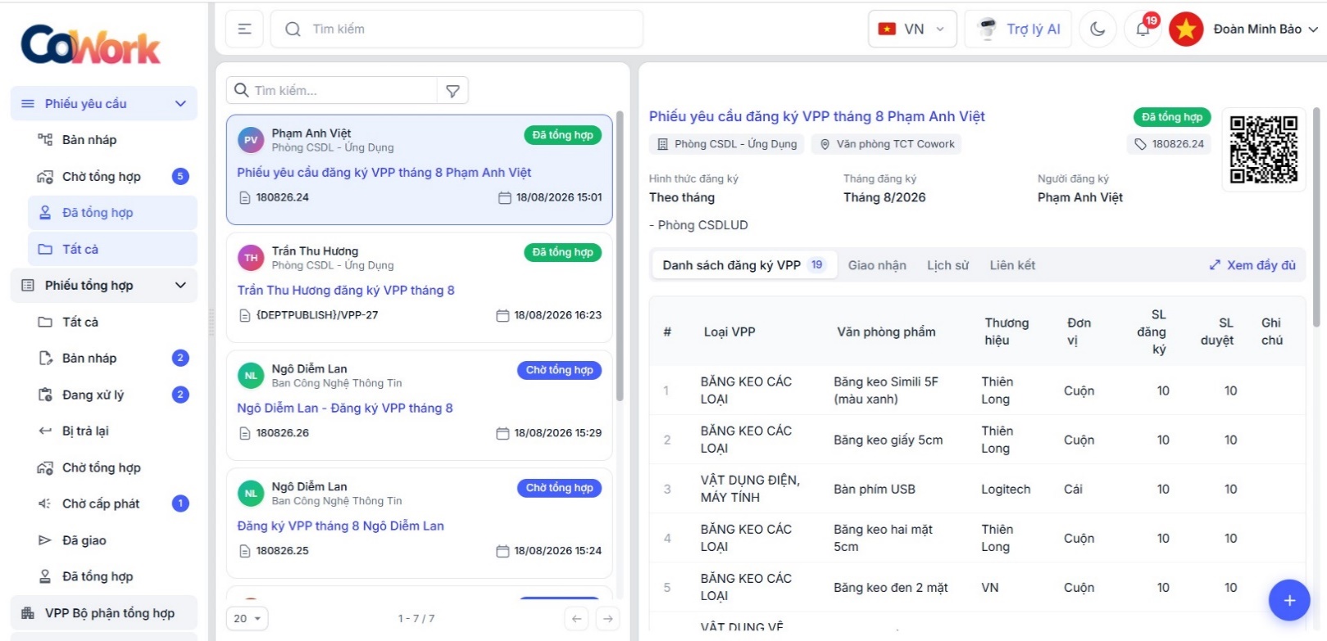Viewport: 1327px width, 641px height.
Task: Switch to the Liên kết tab
Action: click(x=1012, y=265)
